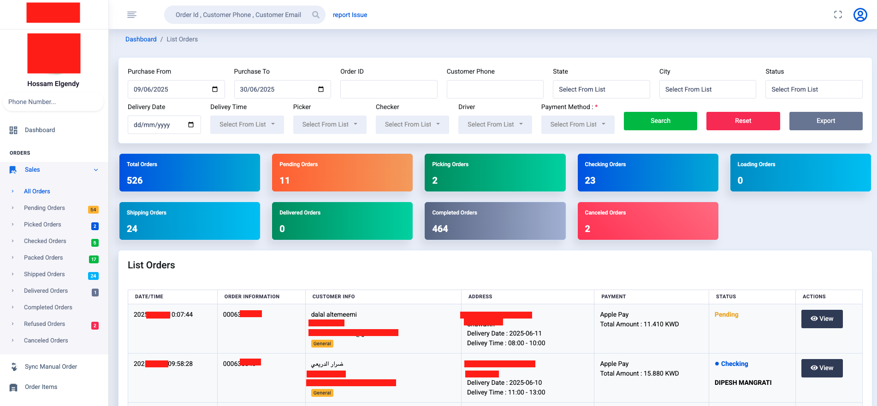Click the report Issue link
The image size is (877, 406).
click(350, 15)
